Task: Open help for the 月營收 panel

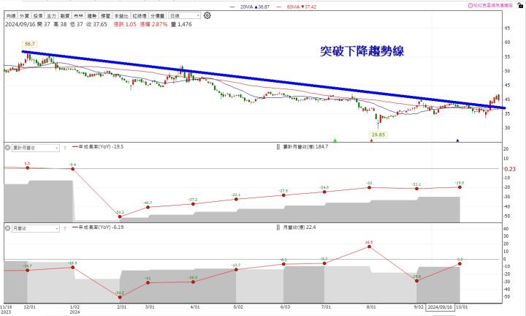Action: pyautogui.click(x=65, y=228)
